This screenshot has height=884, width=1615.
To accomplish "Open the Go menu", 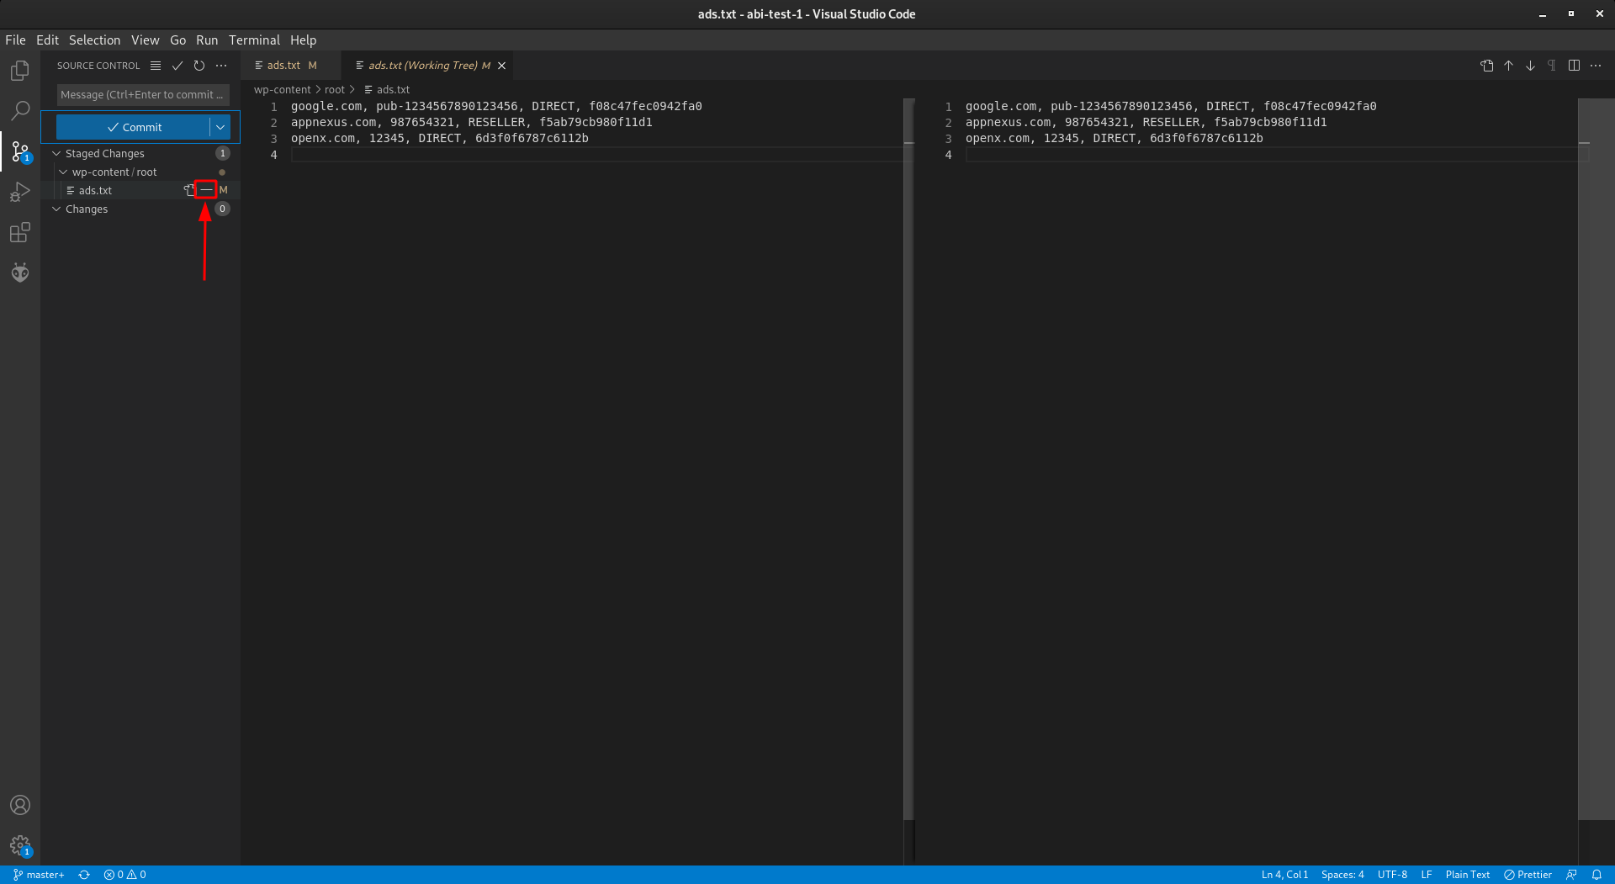I will click(x=177, y=40).
